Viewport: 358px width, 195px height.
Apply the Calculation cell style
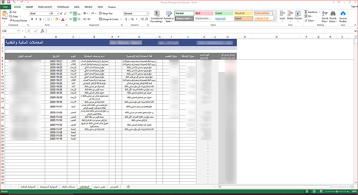pos(263,14)
